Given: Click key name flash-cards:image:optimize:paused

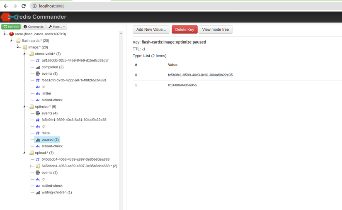Looking at the screenshot, I should pyautogui.click(x=174, y=42).
